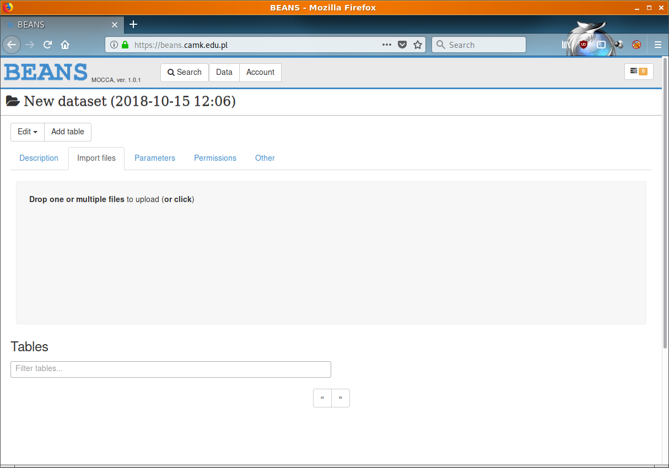Click the Search button in BEANS navbar
This screenshot has width=669, height=468.
185,72
